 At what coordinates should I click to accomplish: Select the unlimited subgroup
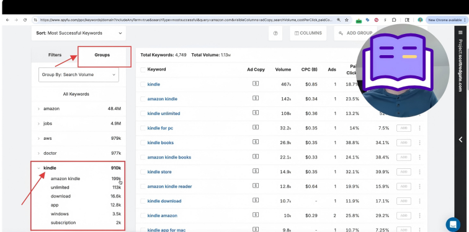(x=60, y=187)
